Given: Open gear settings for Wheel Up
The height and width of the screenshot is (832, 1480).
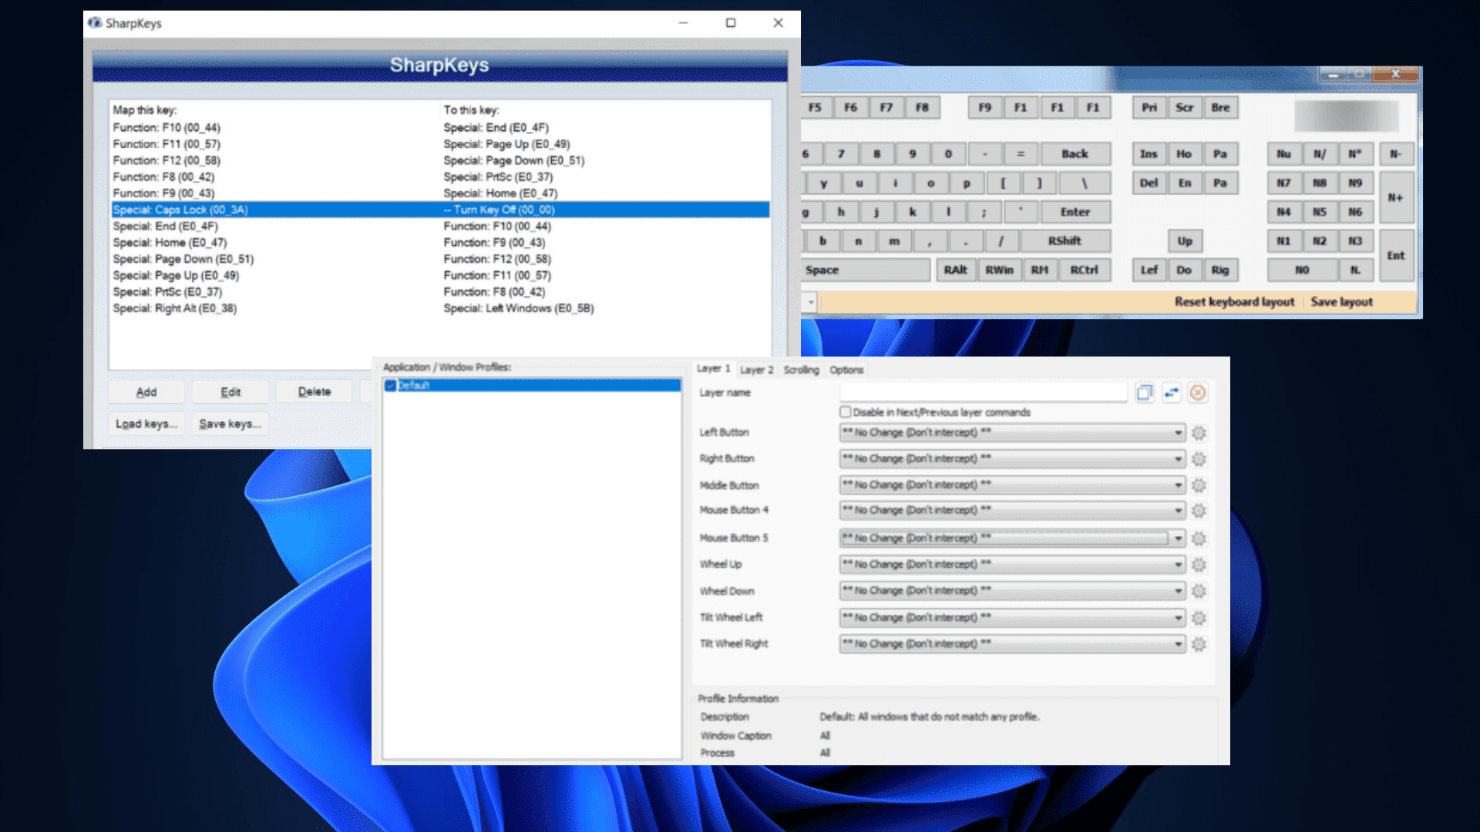Looking at the screenshot, I should point(1198,565).
